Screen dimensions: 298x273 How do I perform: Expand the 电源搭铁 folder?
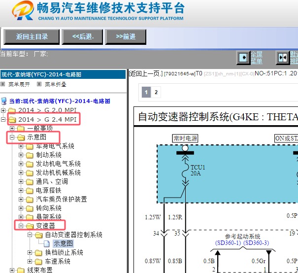21,190
